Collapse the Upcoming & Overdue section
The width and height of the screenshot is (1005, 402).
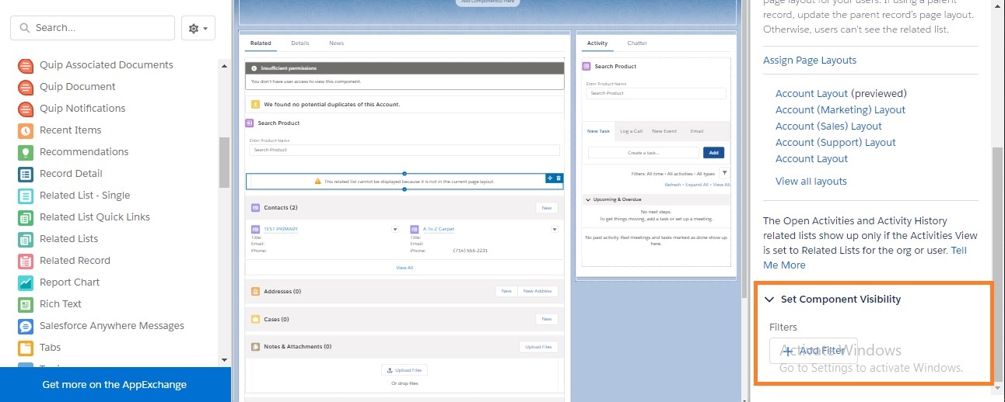(x=588, y=199)
